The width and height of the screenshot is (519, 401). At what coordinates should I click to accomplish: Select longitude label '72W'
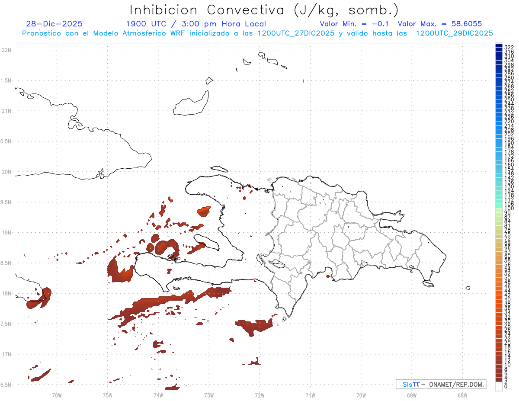click(259, 395)
